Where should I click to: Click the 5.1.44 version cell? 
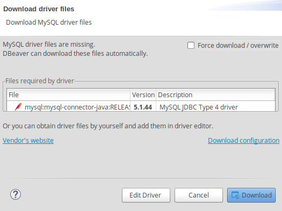coord(143,107)
